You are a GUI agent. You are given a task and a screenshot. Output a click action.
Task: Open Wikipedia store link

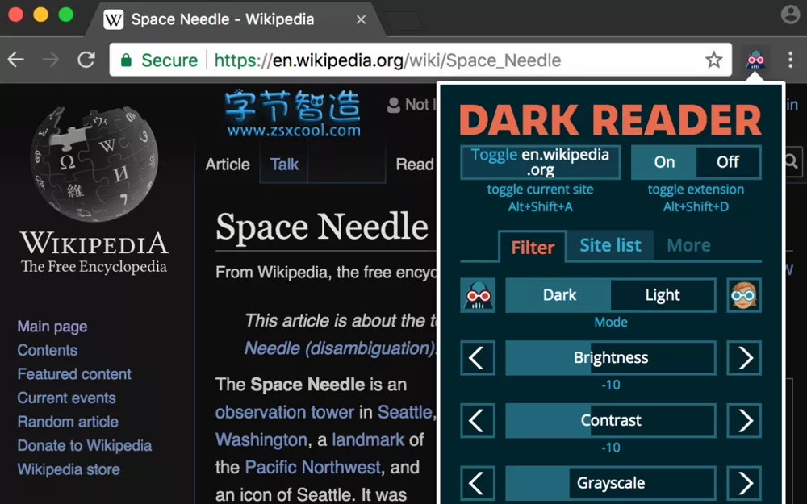tap(69, 469)
